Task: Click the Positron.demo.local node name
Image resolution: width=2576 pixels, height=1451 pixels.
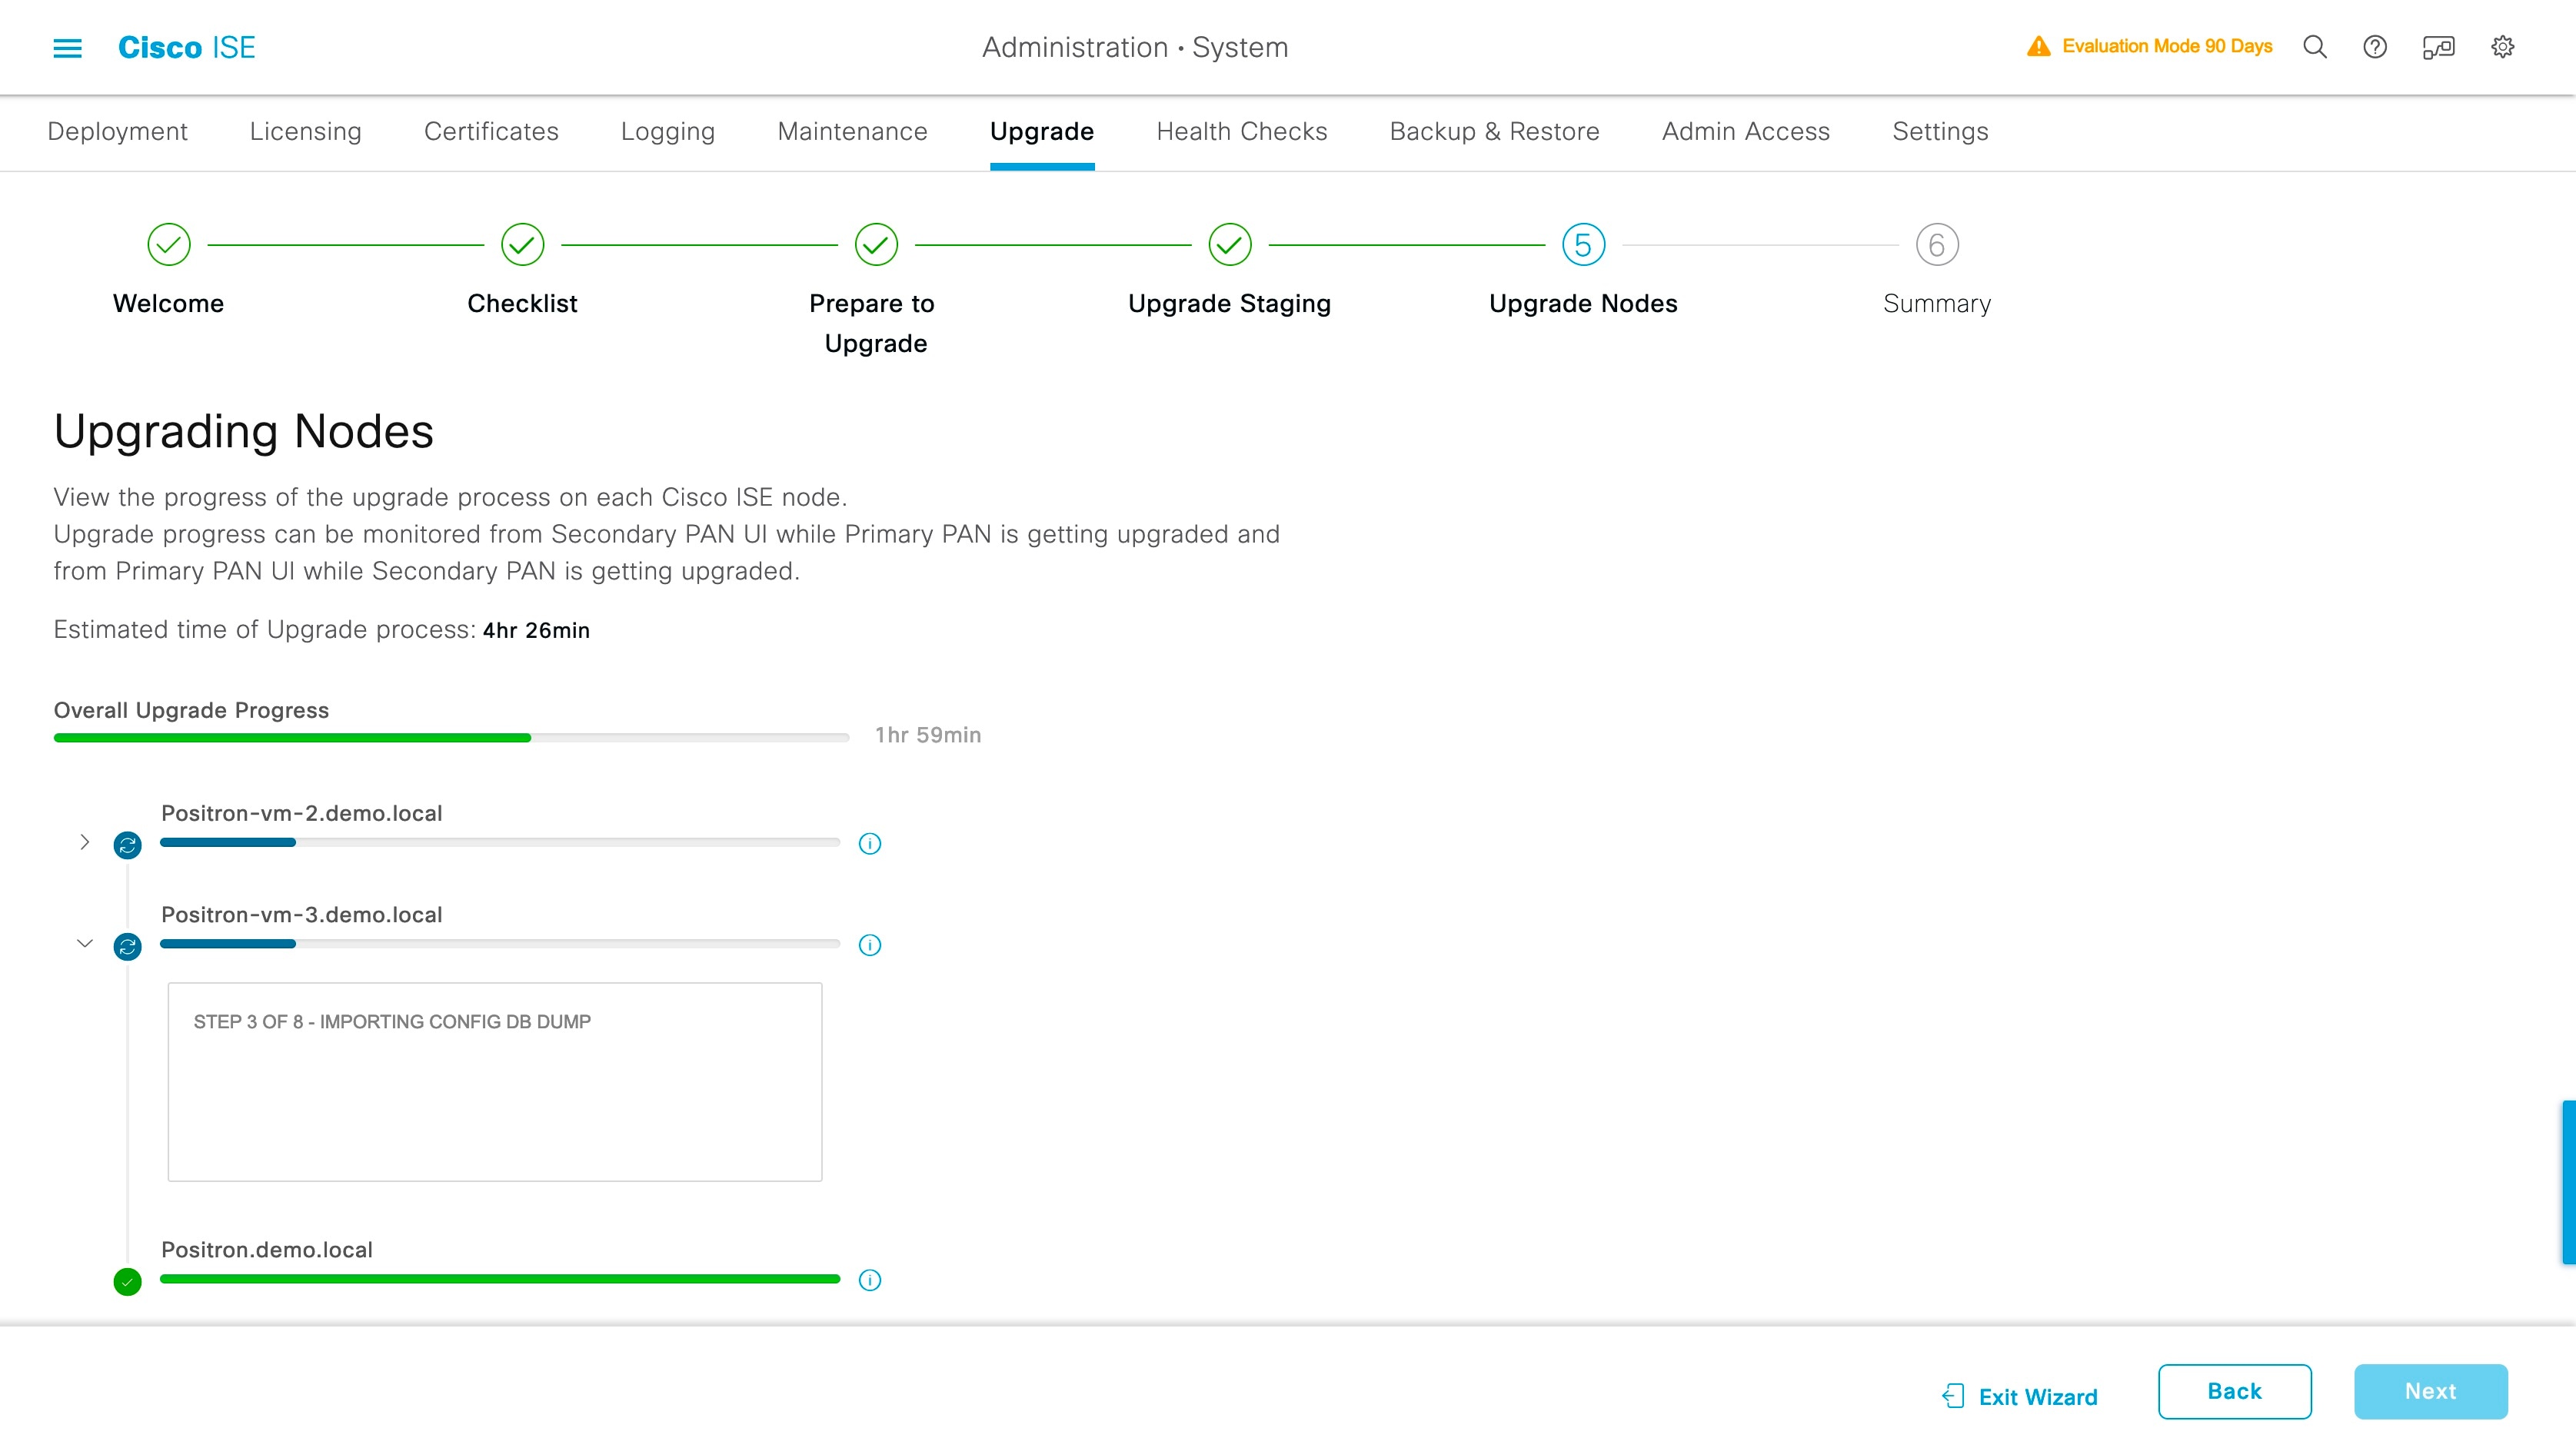Action: tap(267, 1249)
